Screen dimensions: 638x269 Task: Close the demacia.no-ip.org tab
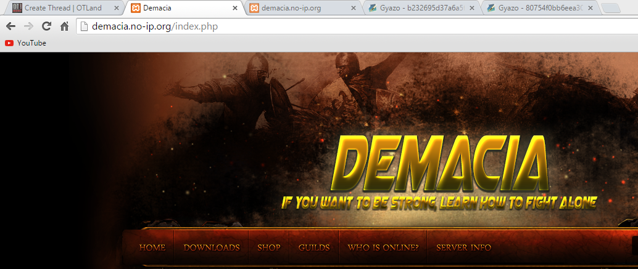point(353,8)
